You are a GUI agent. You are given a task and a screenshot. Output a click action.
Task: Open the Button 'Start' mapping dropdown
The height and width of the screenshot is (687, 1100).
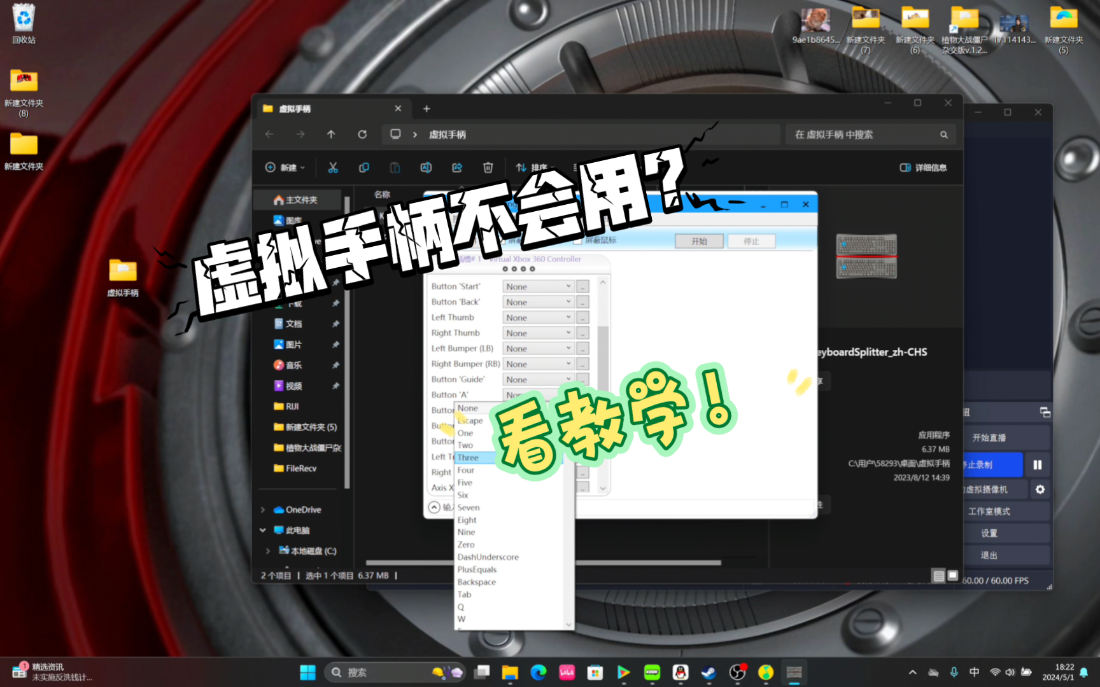537,286
